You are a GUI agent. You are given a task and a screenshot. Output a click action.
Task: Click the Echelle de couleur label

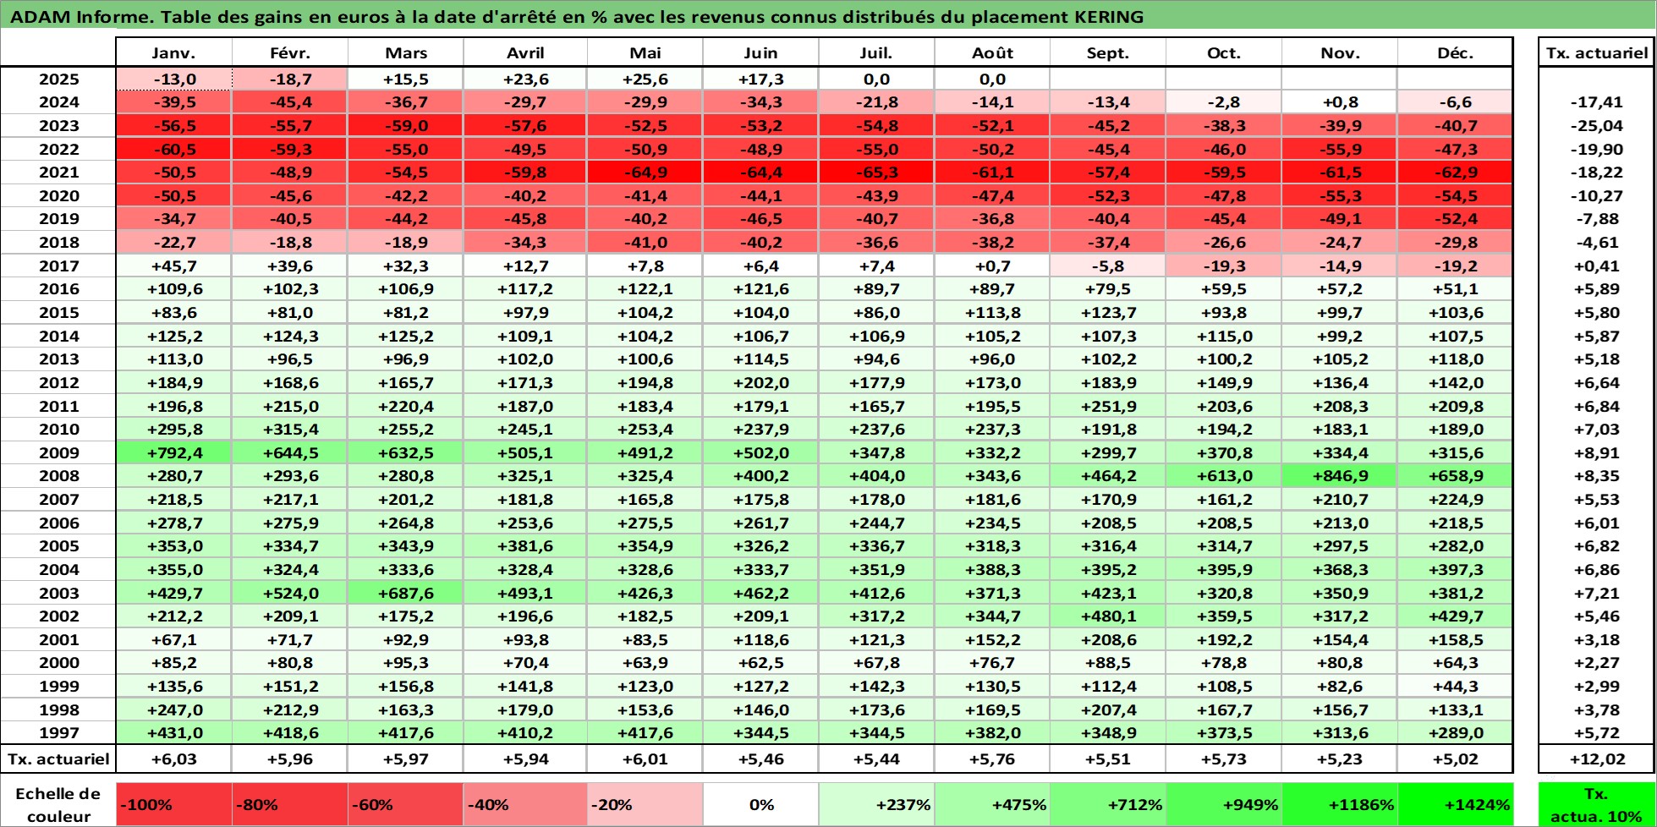point(58,804)
